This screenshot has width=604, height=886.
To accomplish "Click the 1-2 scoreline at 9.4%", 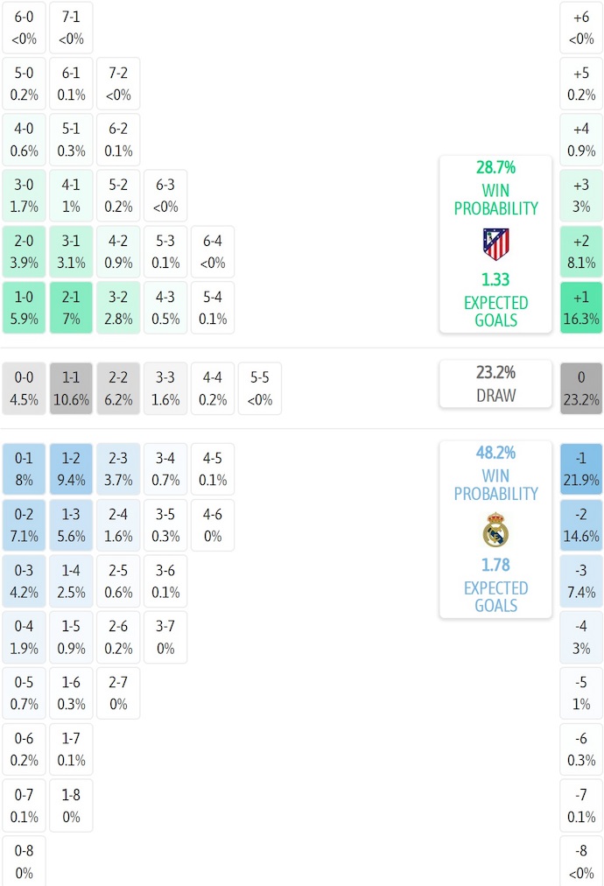I will point(71,468).
